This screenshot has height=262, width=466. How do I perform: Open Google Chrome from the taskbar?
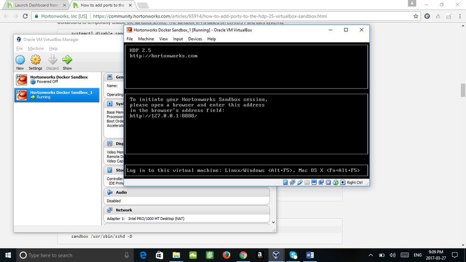pyautogui.click(x=243, y=255)
